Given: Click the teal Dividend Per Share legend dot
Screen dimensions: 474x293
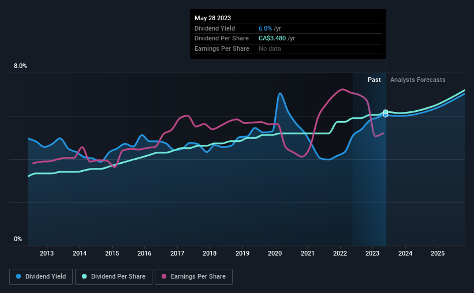Looking at the screenshot, I should (x=84, y=276).
